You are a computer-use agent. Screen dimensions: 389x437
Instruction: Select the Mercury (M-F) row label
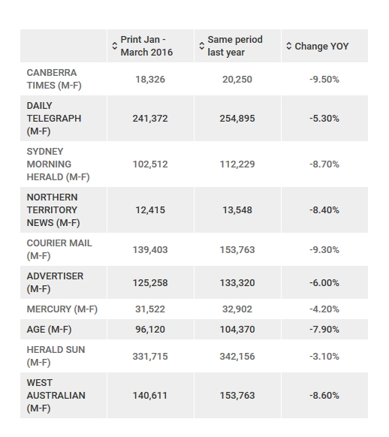tap(62, 309)
